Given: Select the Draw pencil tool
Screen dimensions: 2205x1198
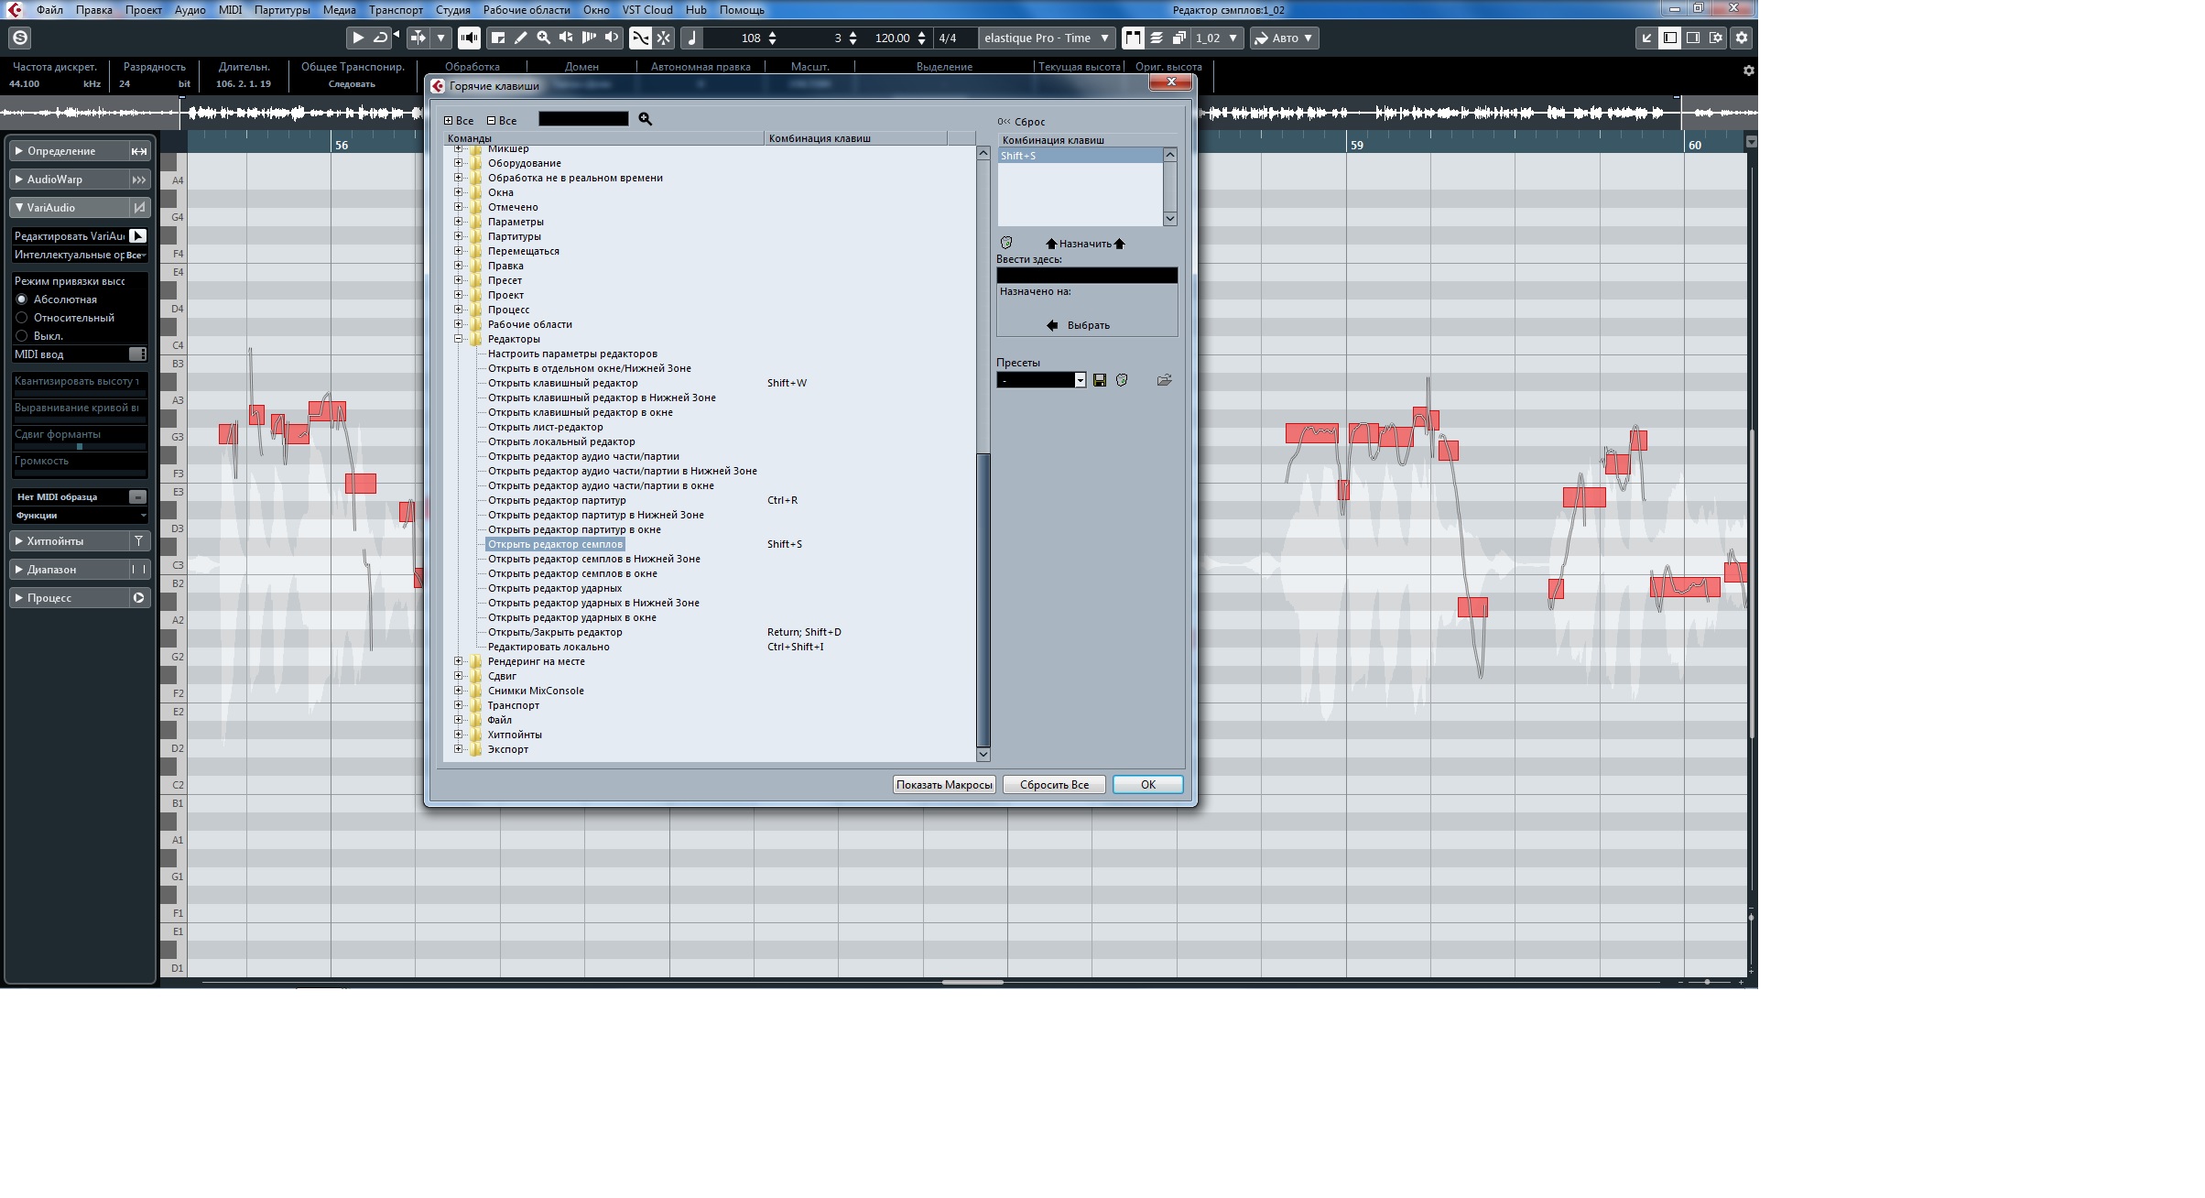Looking at the screenshot, I should [x=521, y=38].
